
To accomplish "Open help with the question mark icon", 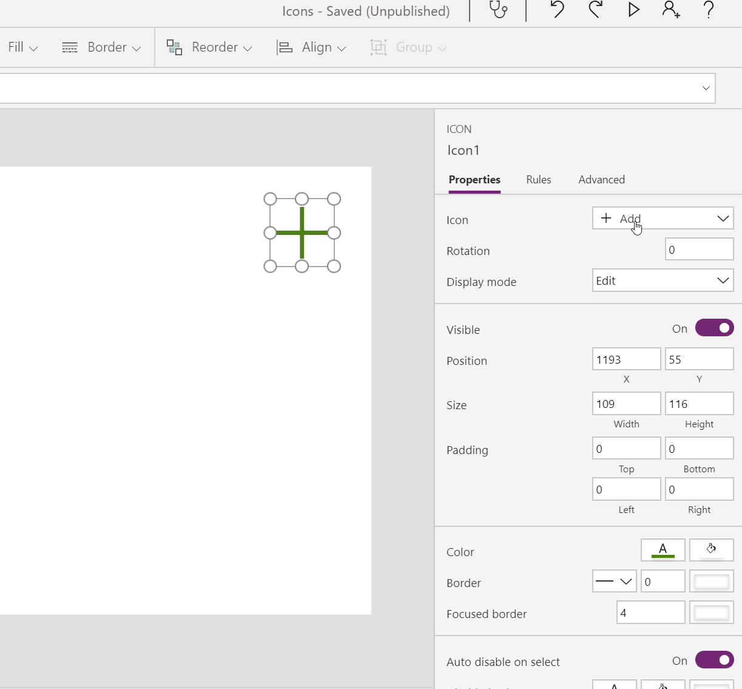I will [708, 10].
